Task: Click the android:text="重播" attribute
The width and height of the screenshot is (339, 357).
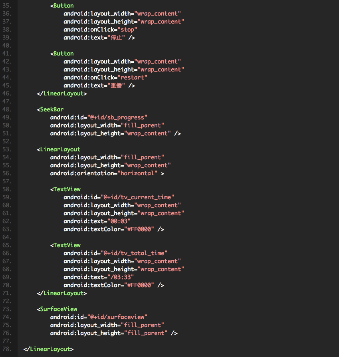Action: [94, 85]
